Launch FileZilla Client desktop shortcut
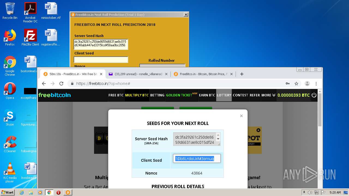Image resolution: width=349 pixels, height=196 pixels. coord(30,38)
